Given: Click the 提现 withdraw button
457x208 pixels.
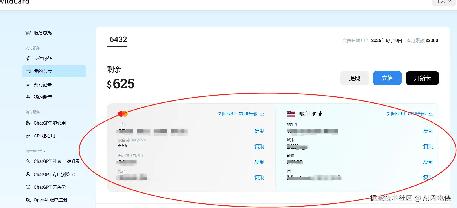Looking at the screenshot, I should pyautogui.click(x=355, y=78).
